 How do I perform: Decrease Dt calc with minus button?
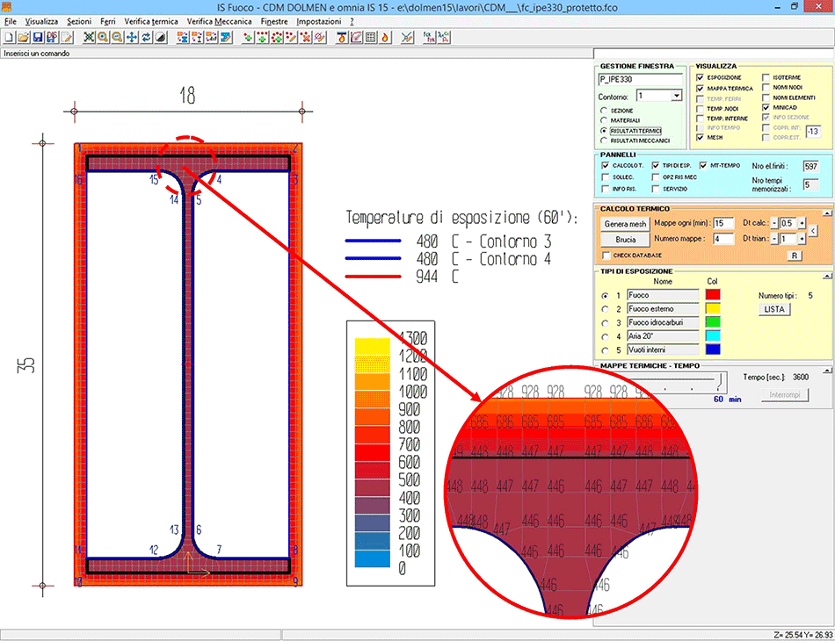(x=774, y=223)
